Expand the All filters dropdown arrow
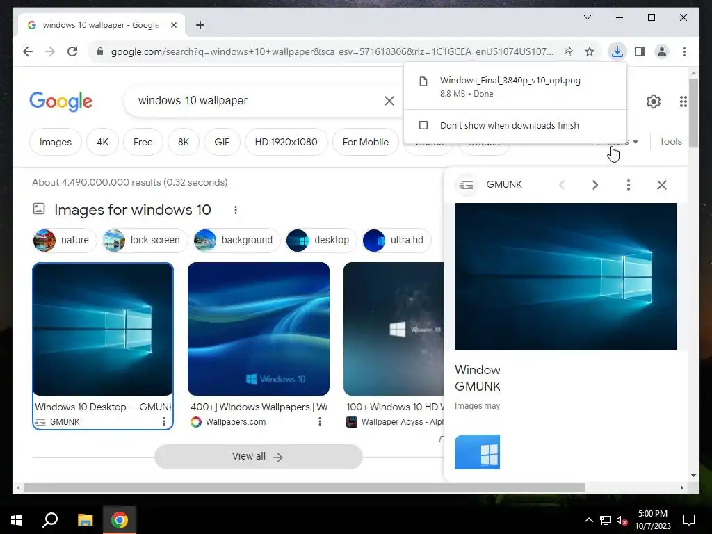The width and height of the screenshot is (712, 534). pyautogui.click(x=636, y=142)
